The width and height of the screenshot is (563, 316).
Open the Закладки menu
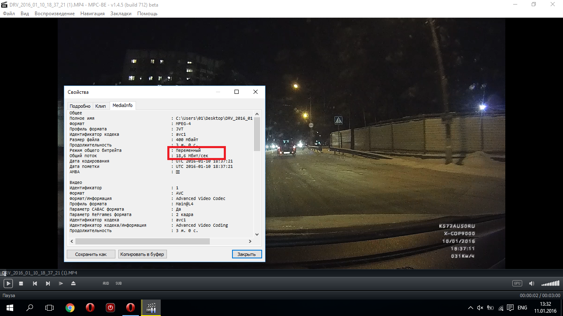[x=121, y=14]
